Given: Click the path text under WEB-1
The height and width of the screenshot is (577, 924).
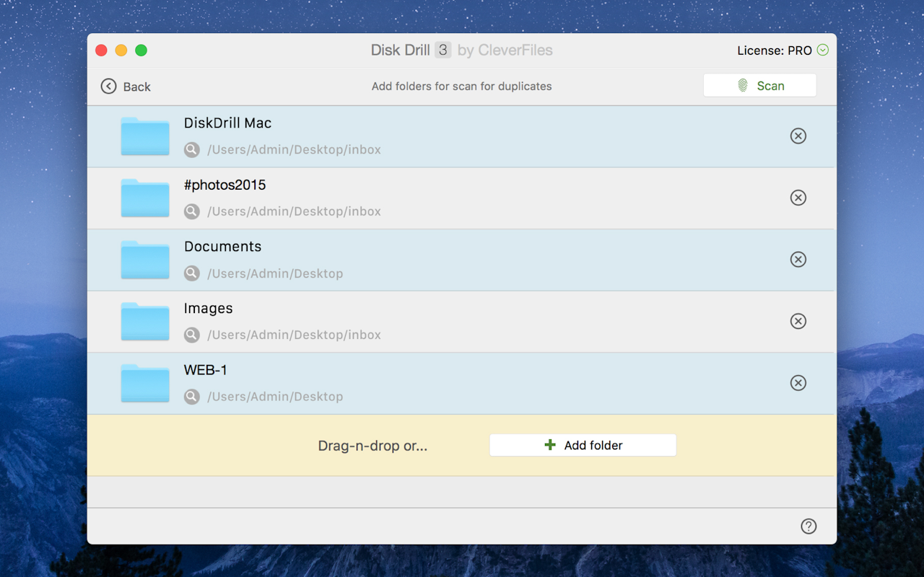Looking at the screenshot, I should 275,397.
